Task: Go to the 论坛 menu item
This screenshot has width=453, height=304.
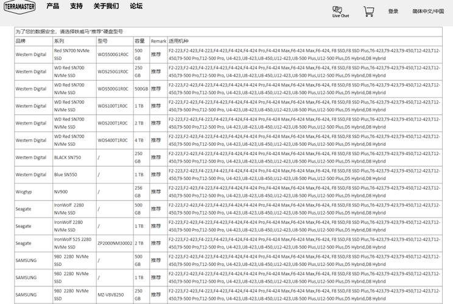Action: coord(136,6)
